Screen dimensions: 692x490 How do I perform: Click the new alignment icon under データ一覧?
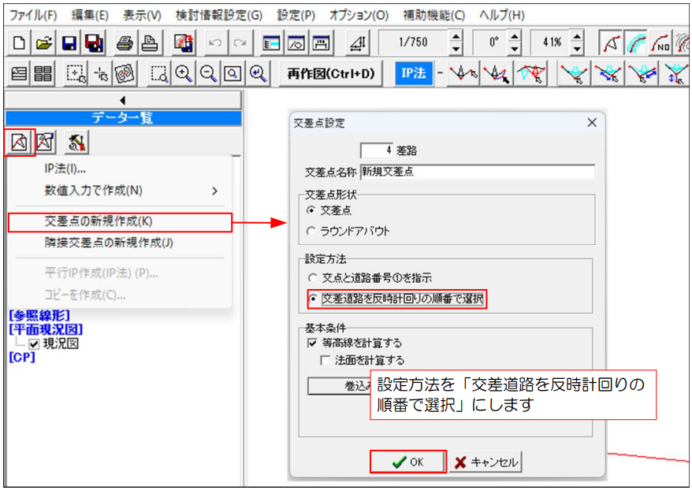click(19, 142)
